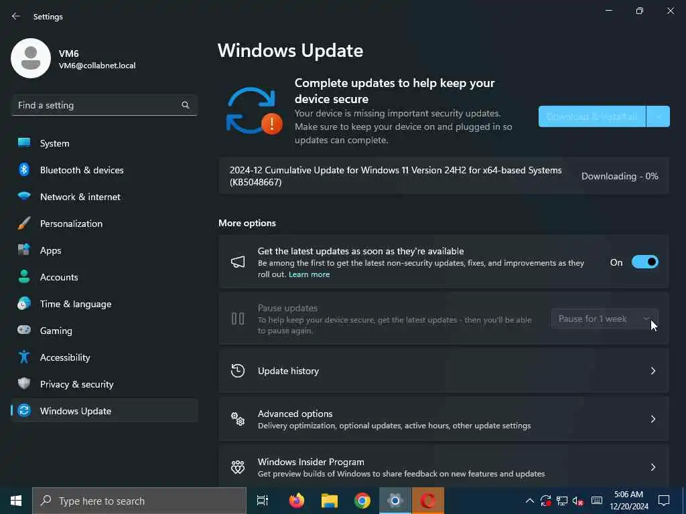Click the System monitor icon in sidebar
The image size is (686, 514).
pyautogui.click(x=24, y=143)
